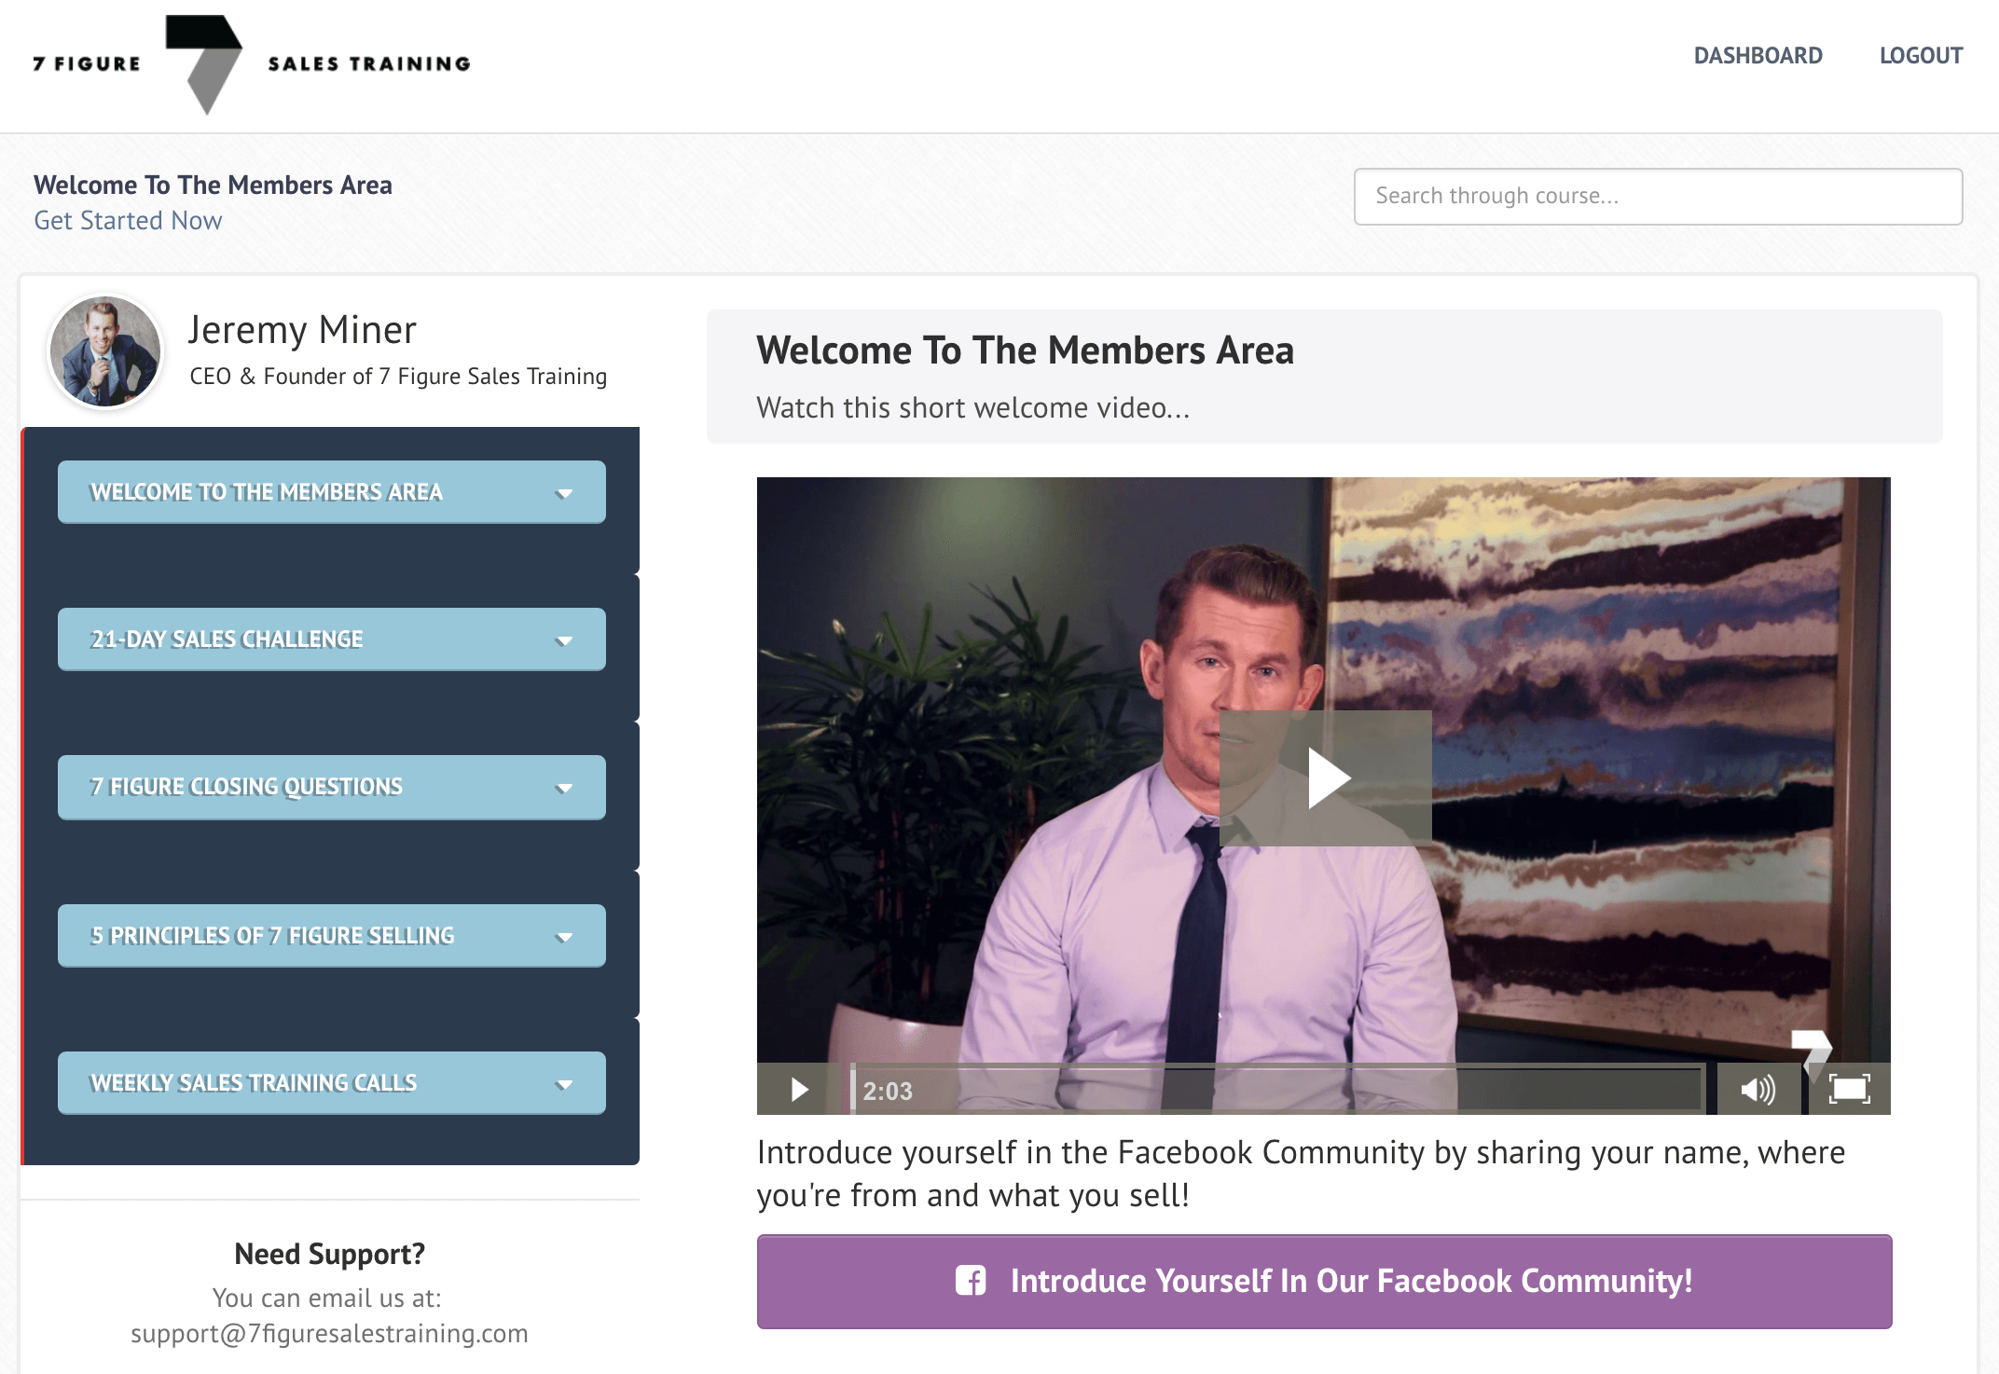Click Jeremy Miner's profile photo
1999x1374 pixels.
105,352
